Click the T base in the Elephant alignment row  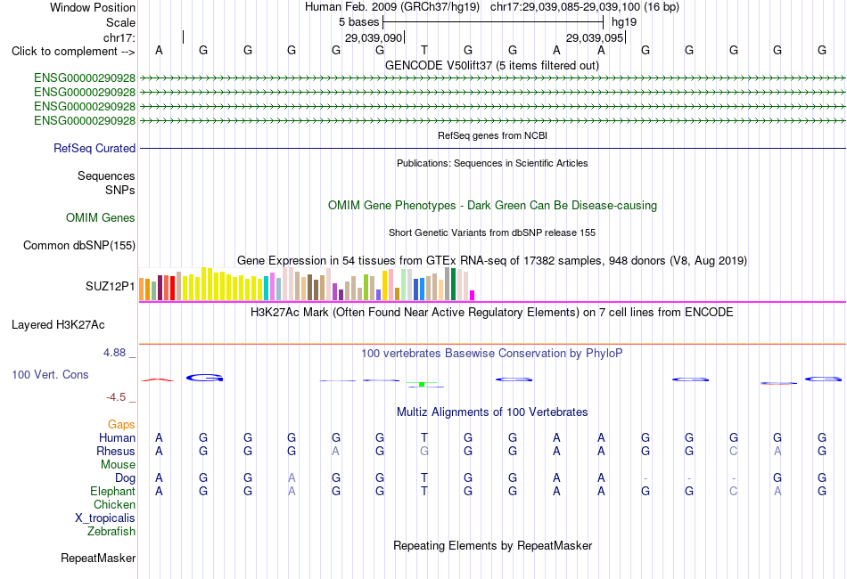(424, 491)
